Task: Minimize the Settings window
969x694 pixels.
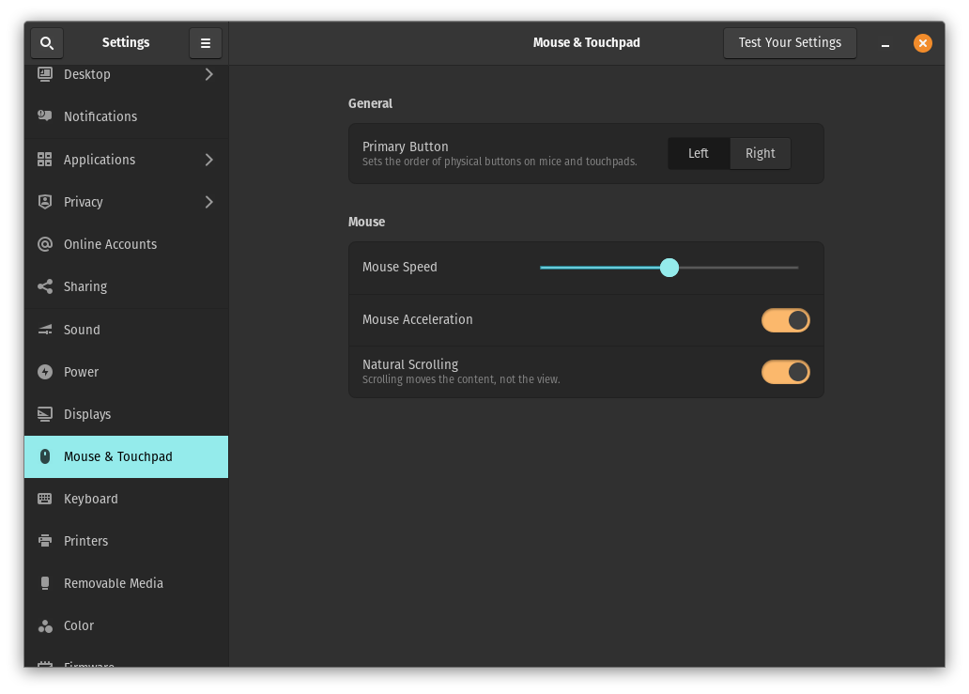Action: coord(884,43)
